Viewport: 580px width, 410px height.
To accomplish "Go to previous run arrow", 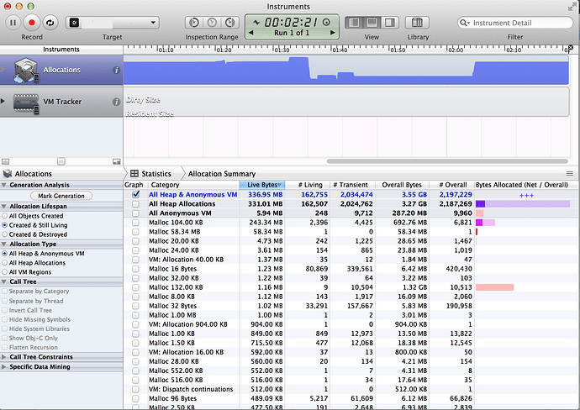I will 250,33.
